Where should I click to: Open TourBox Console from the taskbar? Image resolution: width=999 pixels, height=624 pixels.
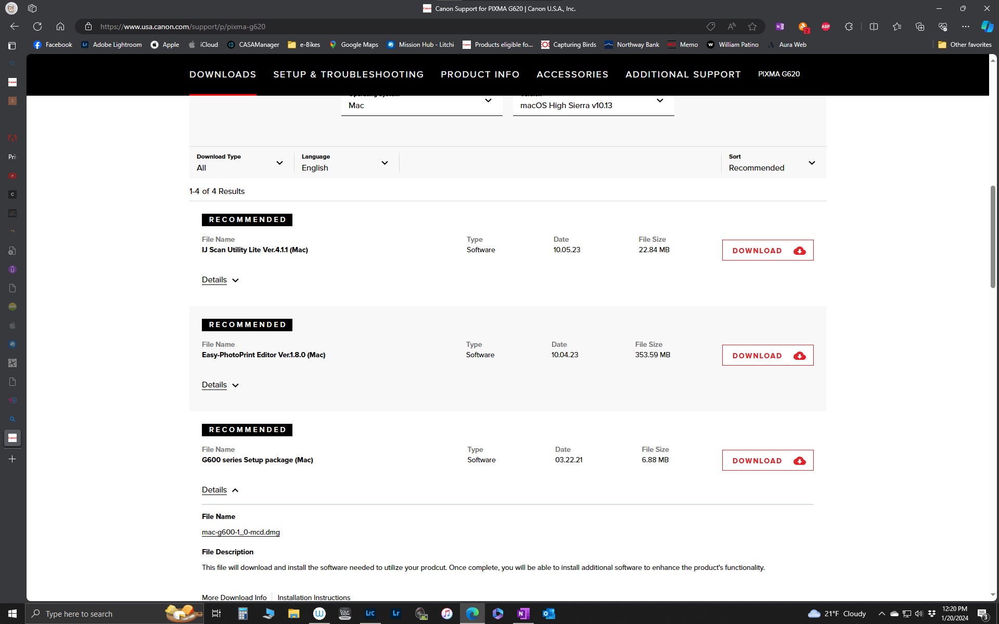pyautogui.click(x=344, y=614)
